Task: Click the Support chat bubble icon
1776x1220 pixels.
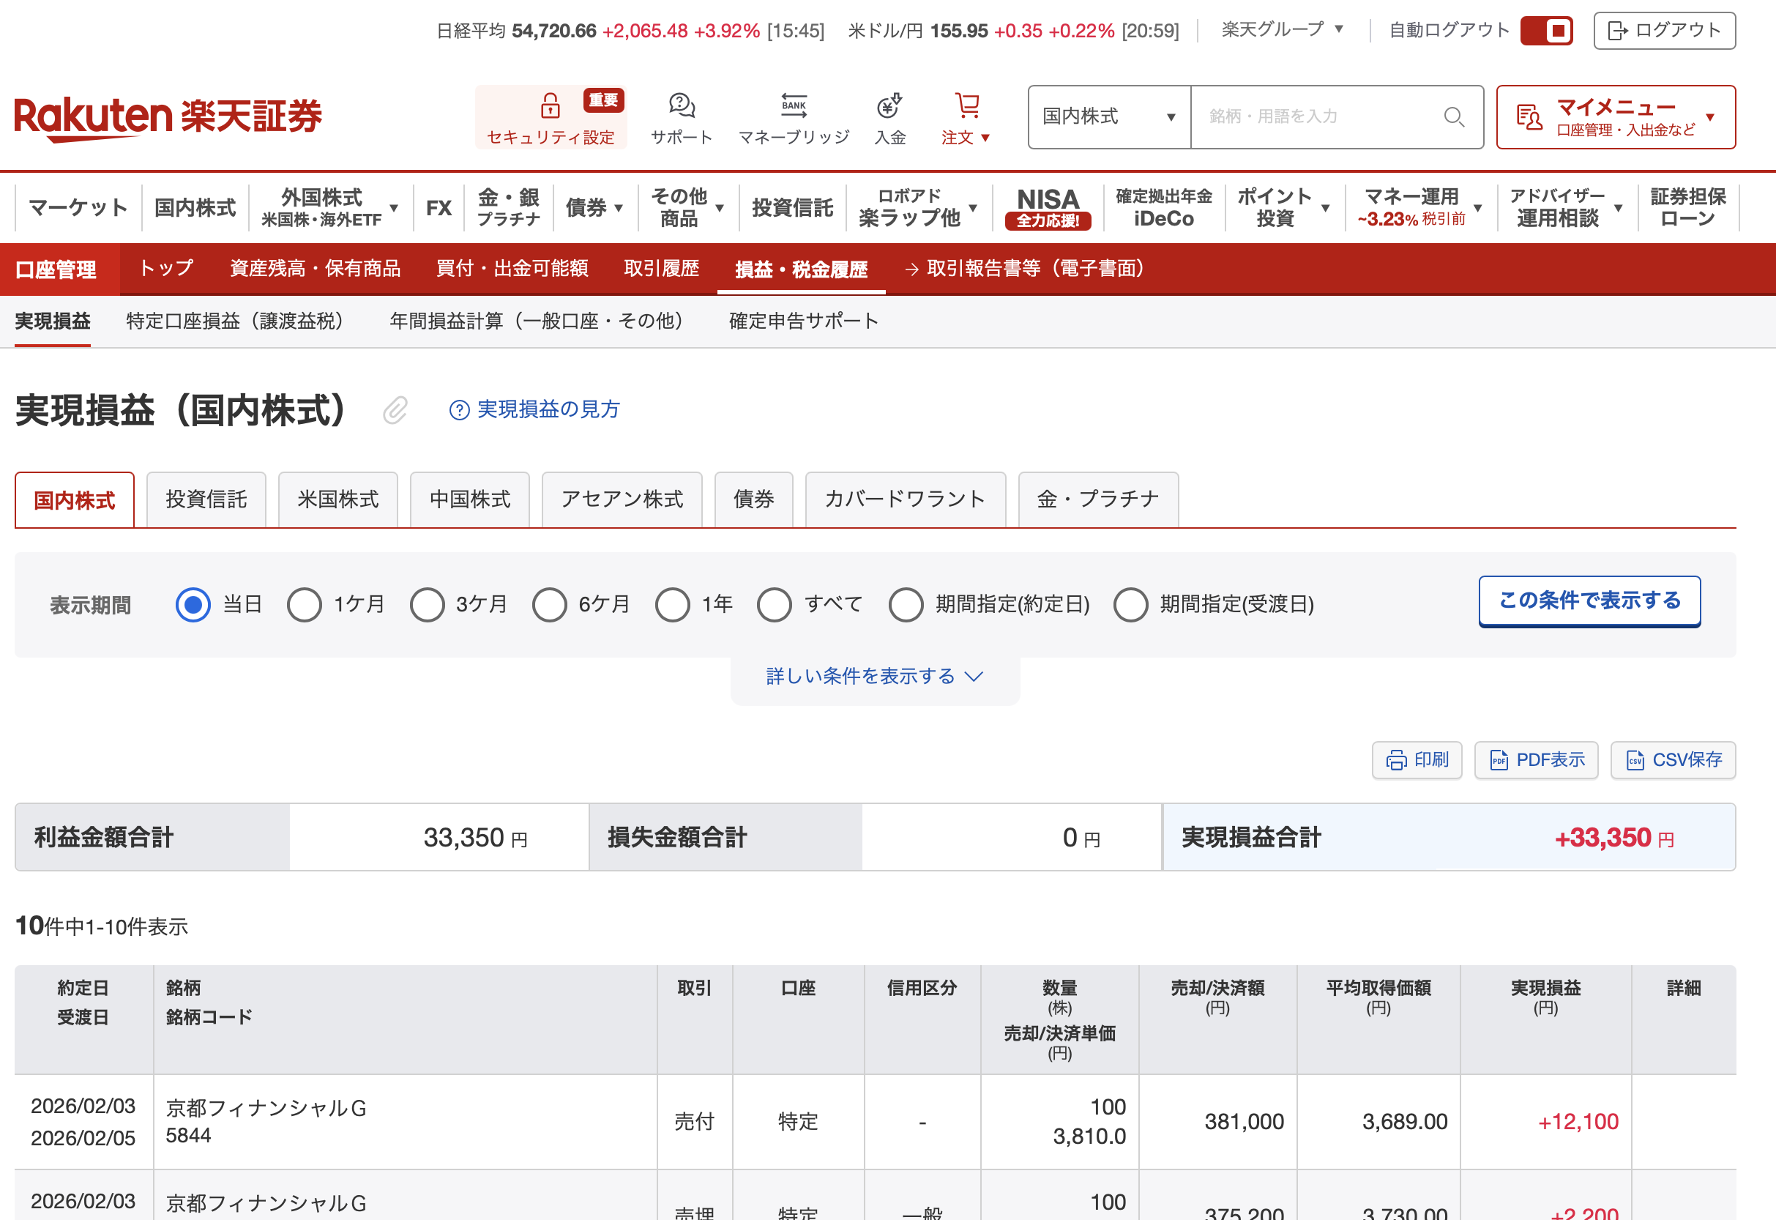Action: pyautogui.click(x=681, y=105)
